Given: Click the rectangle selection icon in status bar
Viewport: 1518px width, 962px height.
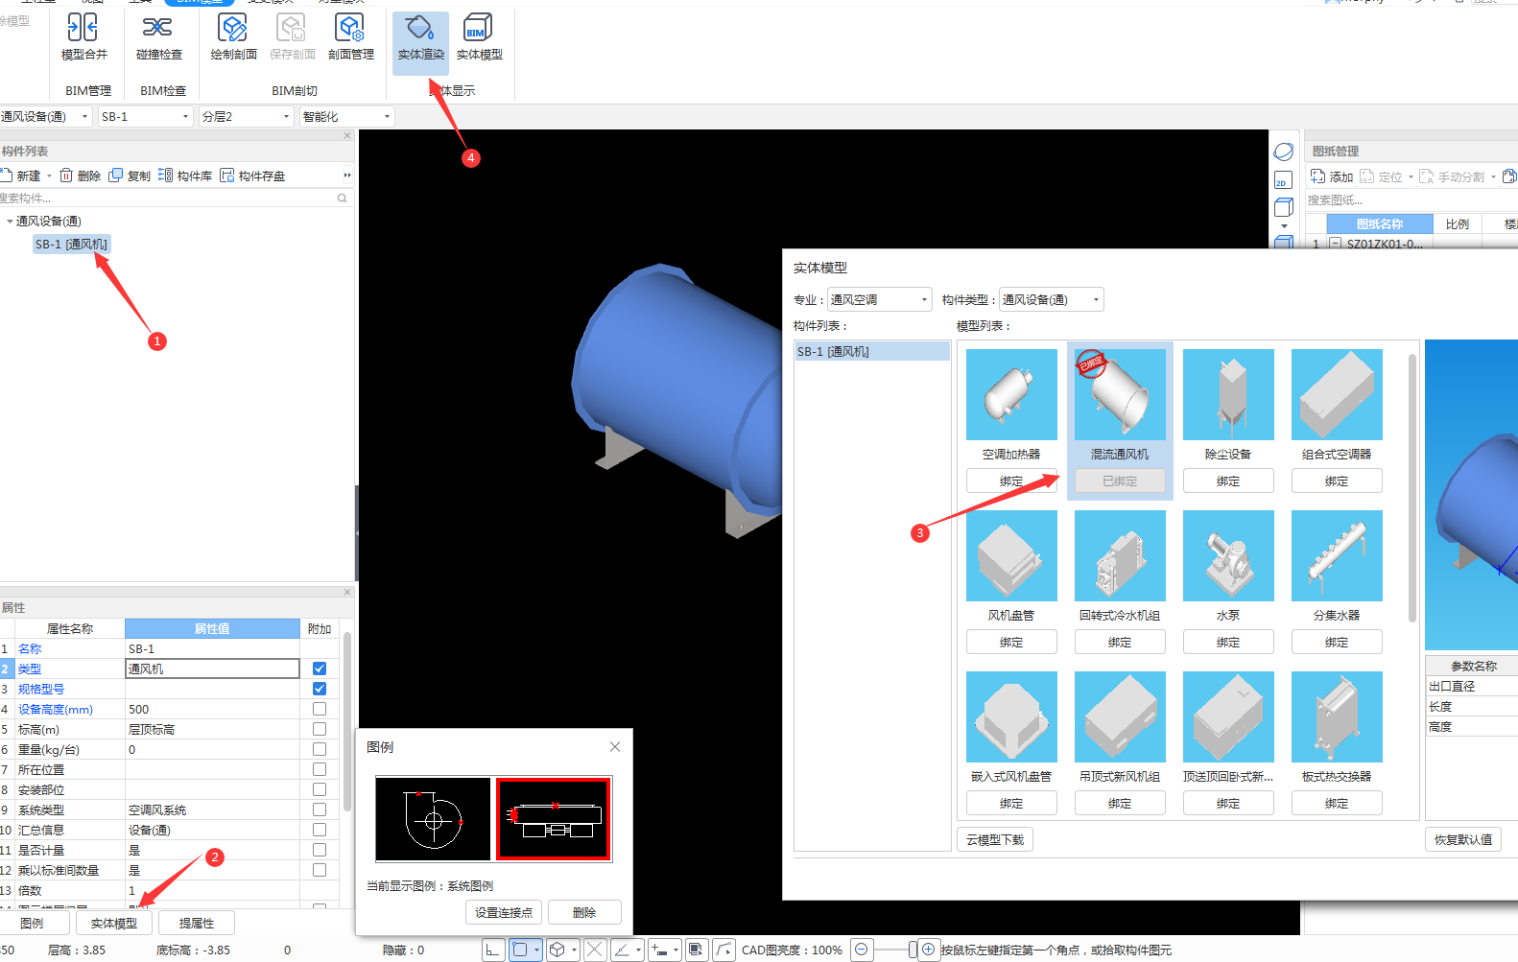Looking at the screenshot, I should pyautogui.click(x=520, y=950).
